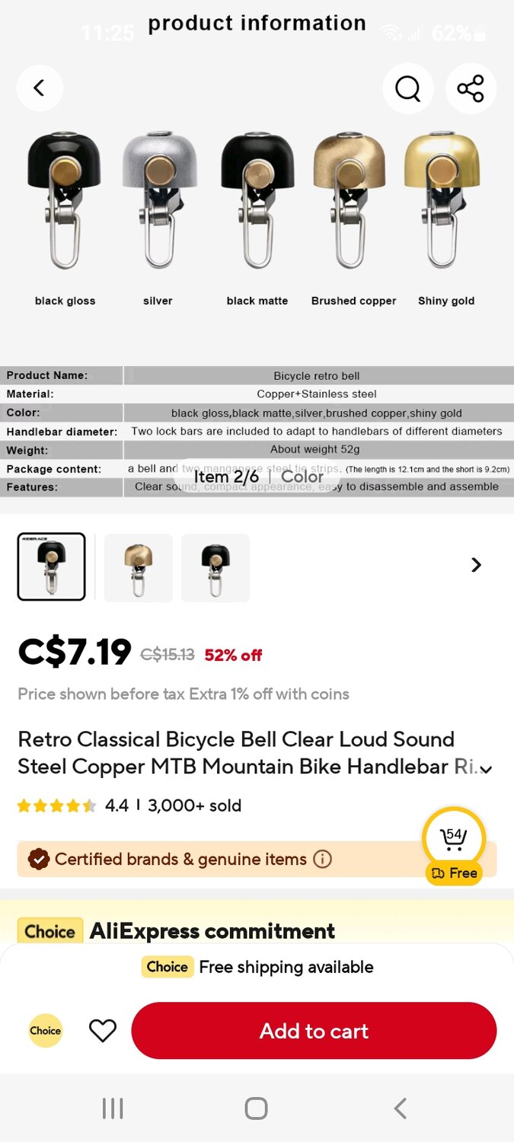
Task: Open the search icon
Action: (408, 88)
